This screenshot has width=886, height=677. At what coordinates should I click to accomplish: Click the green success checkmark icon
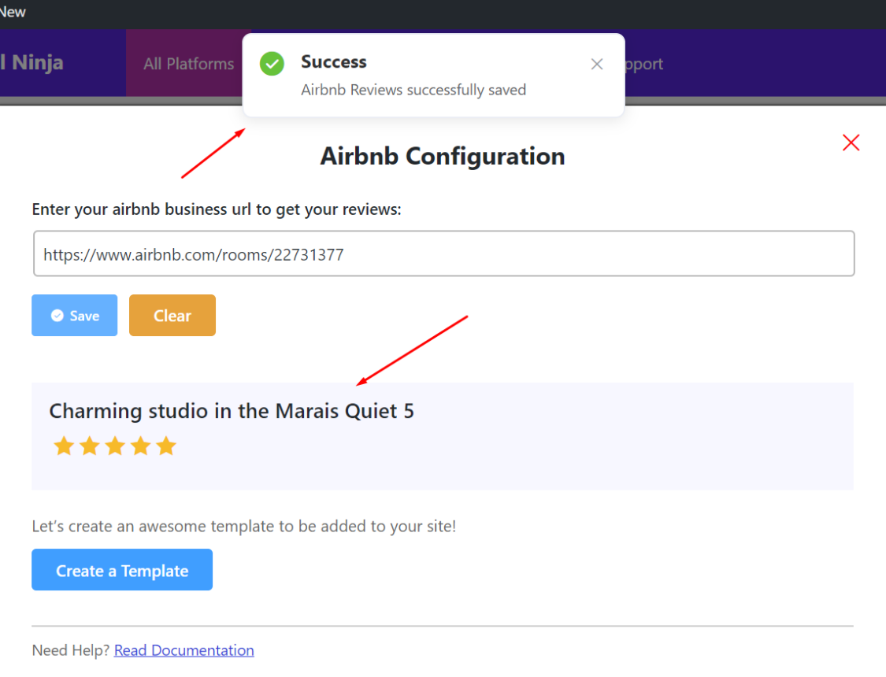pos(272,64)
